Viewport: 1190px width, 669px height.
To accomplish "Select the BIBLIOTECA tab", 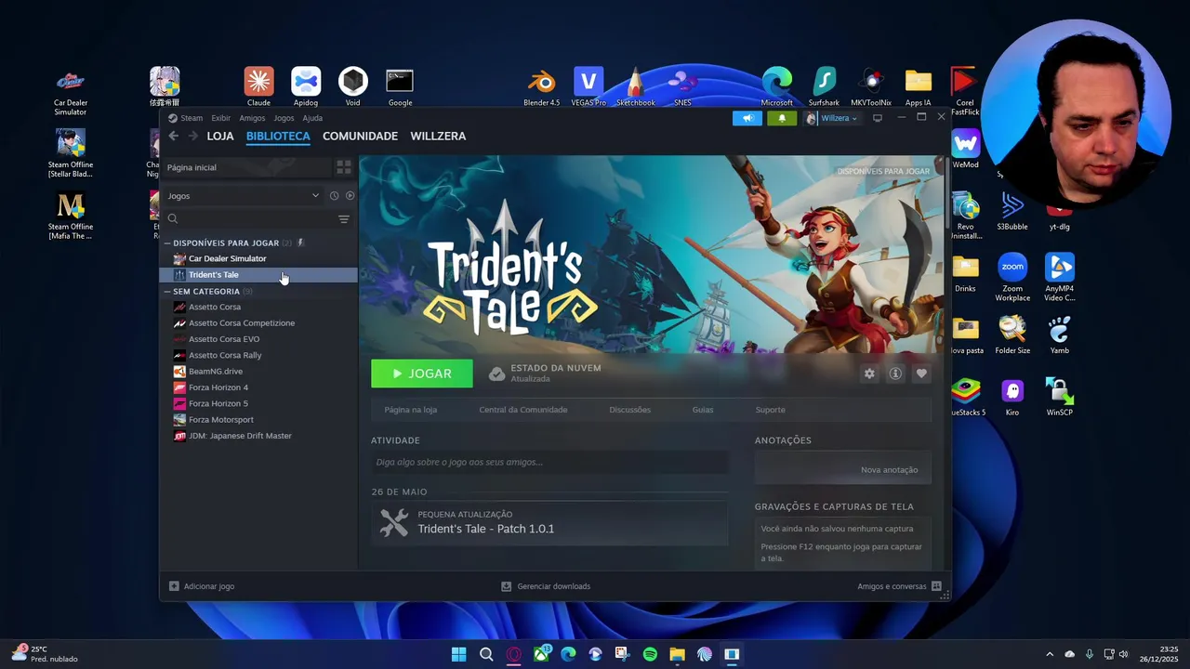I will tap(278, 136).
